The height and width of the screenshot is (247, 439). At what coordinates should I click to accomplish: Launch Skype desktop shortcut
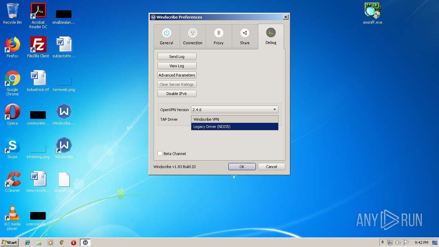12,148
